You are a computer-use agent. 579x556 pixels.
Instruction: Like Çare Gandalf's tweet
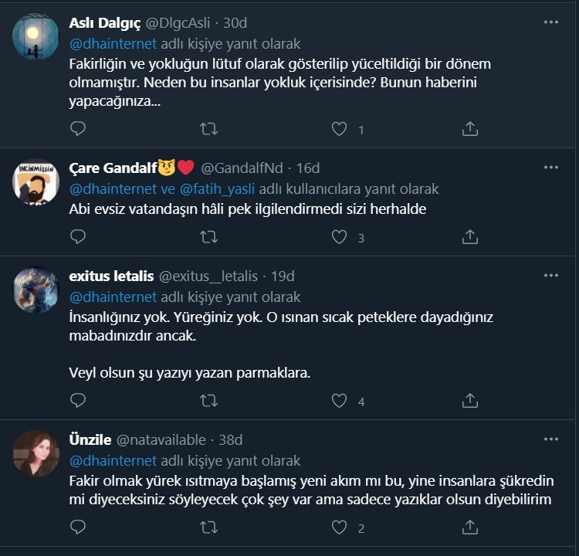click(x=339, y=237)
